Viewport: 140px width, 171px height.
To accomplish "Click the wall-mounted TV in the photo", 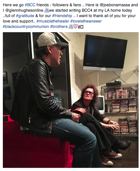I will pyautogui.click(x=105, y=52).
